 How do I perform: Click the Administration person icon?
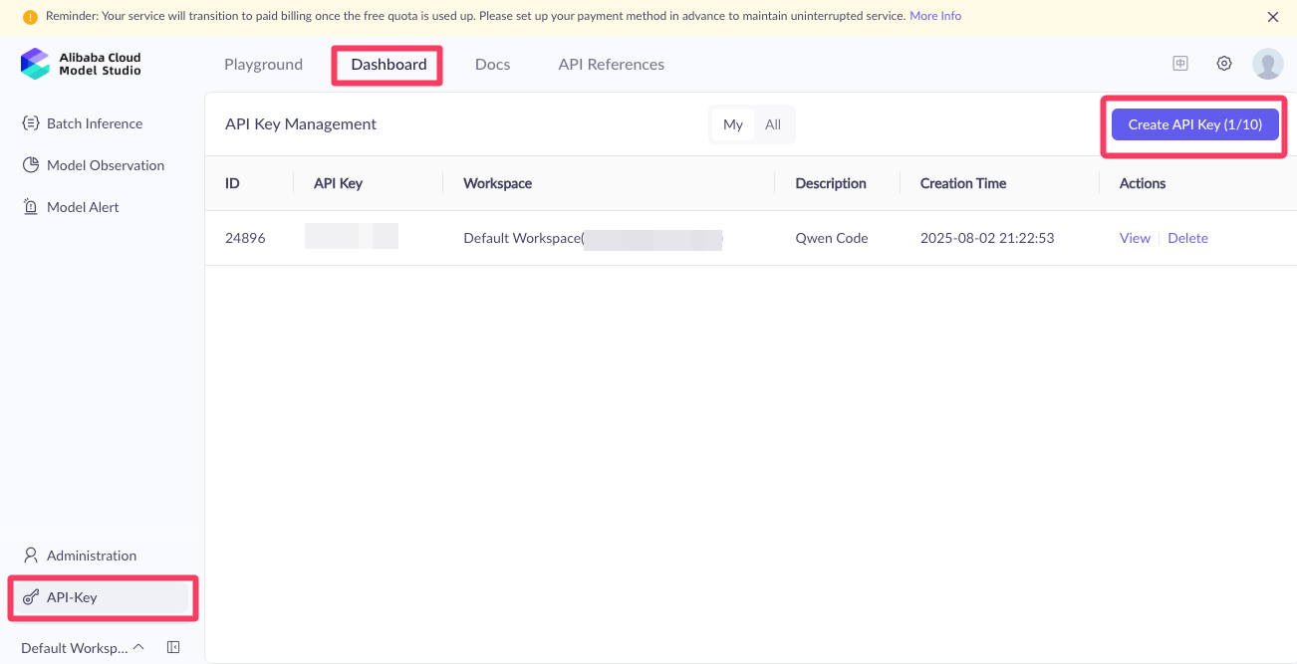click(31, 555)
